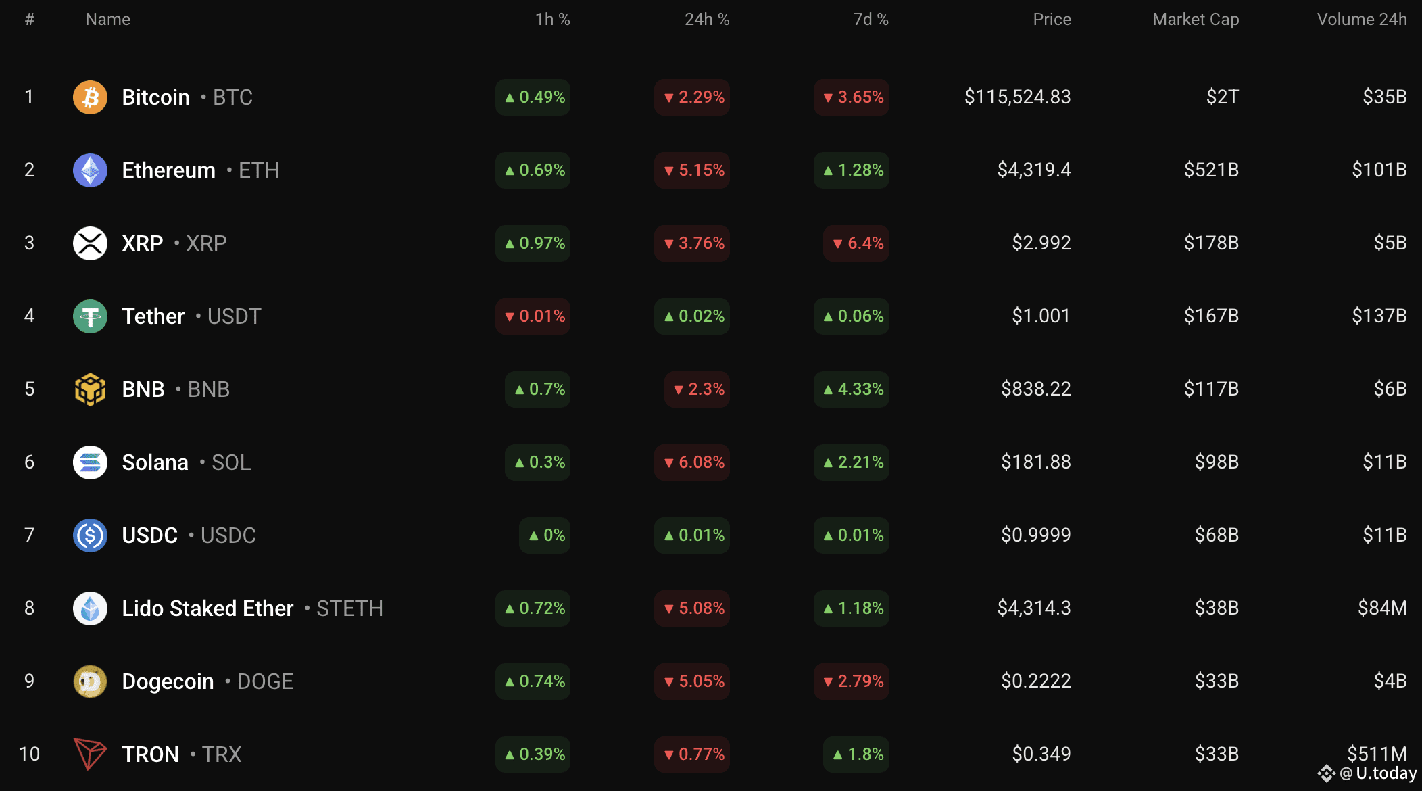Click Bitcoin's 2.29% 24h change badge
Image resolution: width=1422 pixels, height=791 pixels.
(692, 97)
